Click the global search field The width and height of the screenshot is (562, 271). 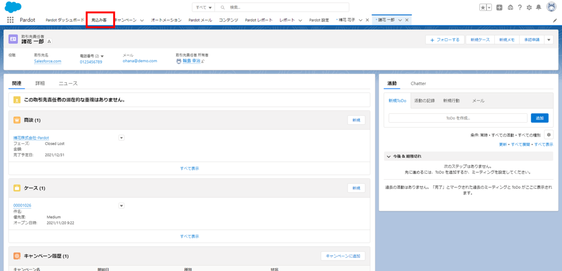click(x=282, y=7)
